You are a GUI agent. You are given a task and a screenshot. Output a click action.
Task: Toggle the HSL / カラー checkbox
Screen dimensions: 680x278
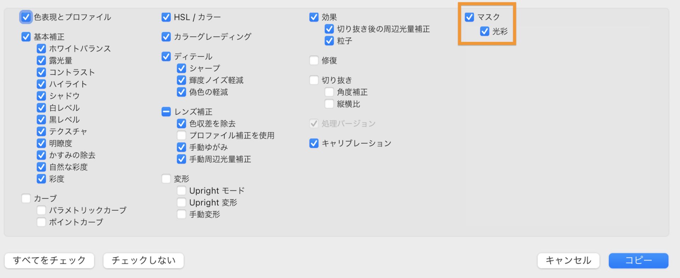pos(166,17)
